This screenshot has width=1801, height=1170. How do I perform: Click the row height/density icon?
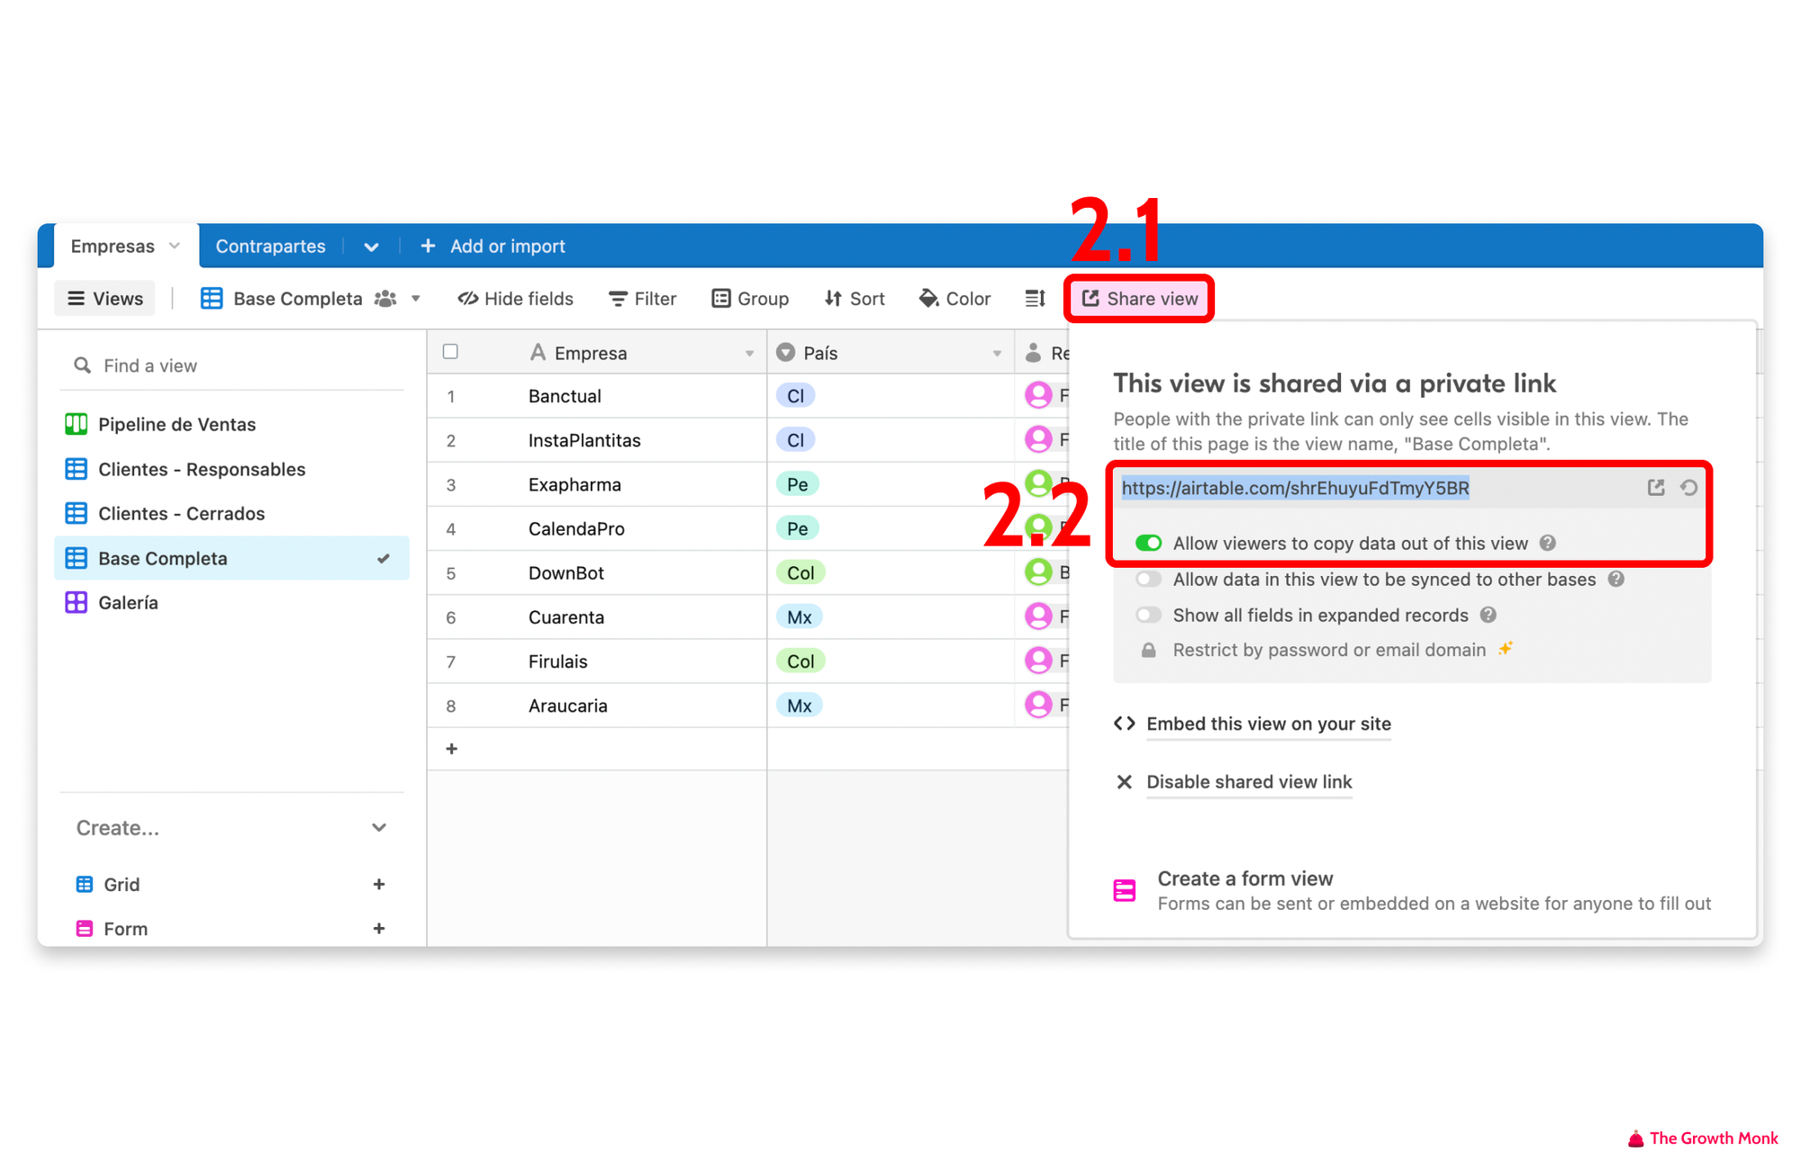1033,298
